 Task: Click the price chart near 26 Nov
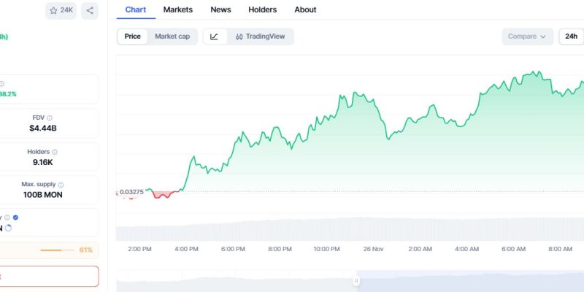point(374,117)
